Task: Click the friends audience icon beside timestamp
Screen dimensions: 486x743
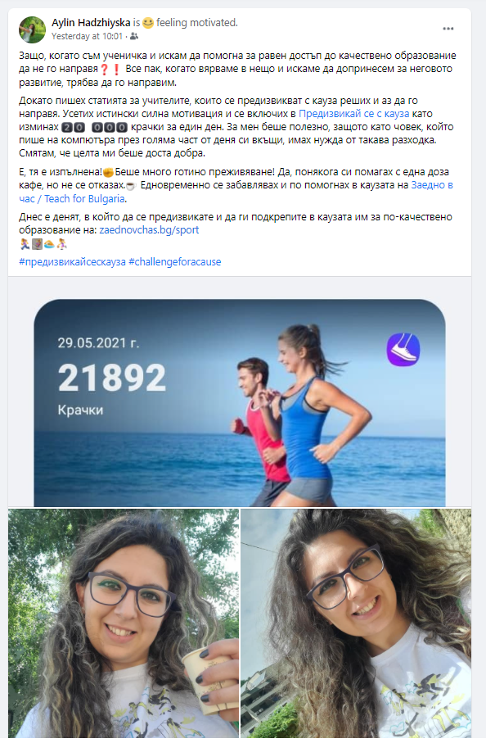Action: [134, 37]
